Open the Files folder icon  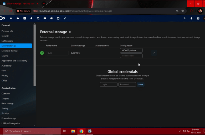click(18, 18)
